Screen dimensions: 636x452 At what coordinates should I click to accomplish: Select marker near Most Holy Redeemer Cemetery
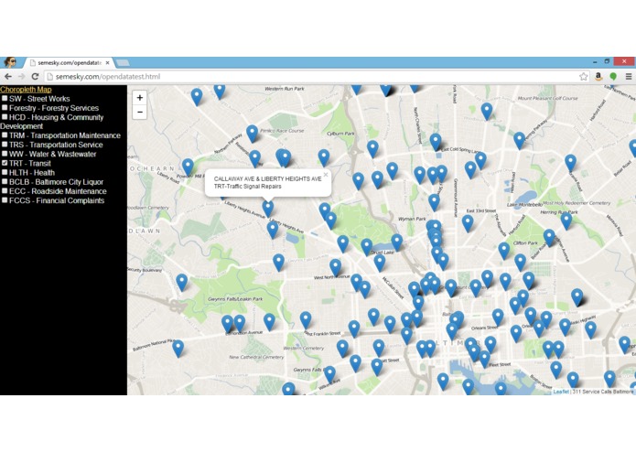(x=566, y=221)
